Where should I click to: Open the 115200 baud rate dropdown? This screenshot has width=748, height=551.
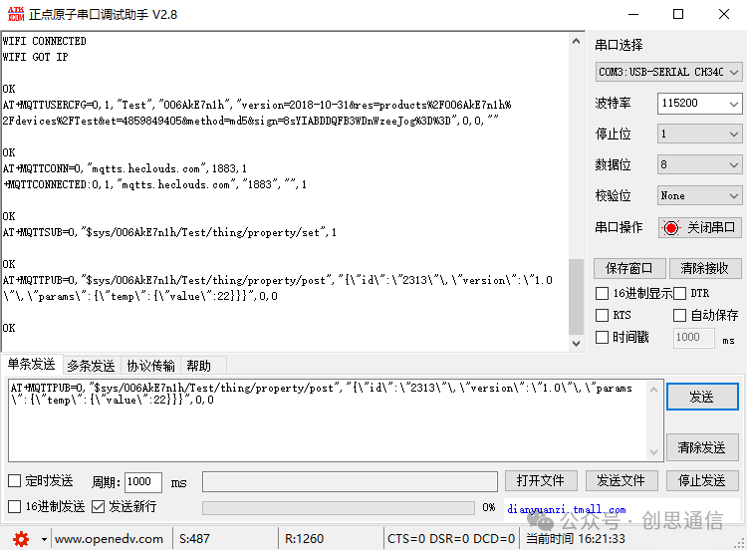pyautogui.click(x=700, y=104)
